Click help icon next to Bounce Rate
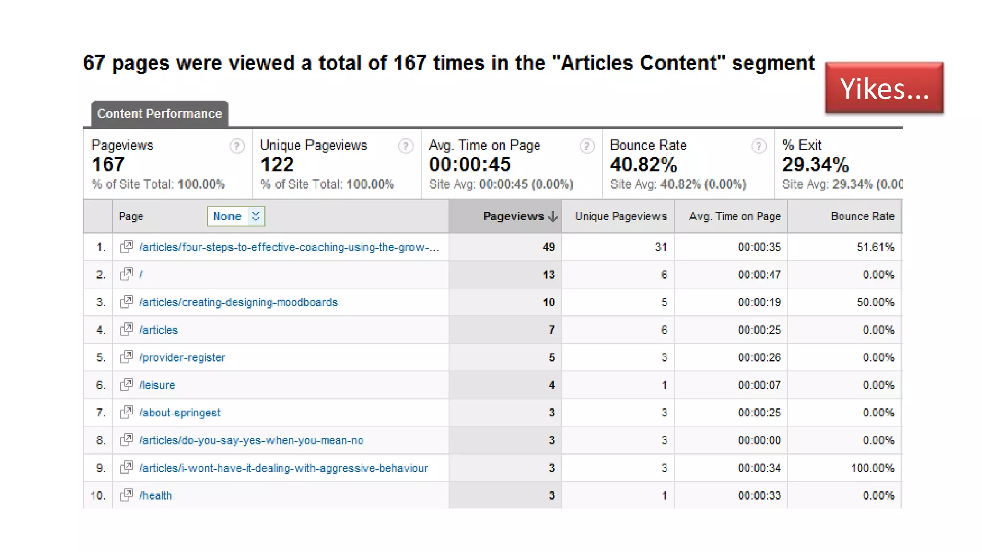 click(x=759, y=146)
